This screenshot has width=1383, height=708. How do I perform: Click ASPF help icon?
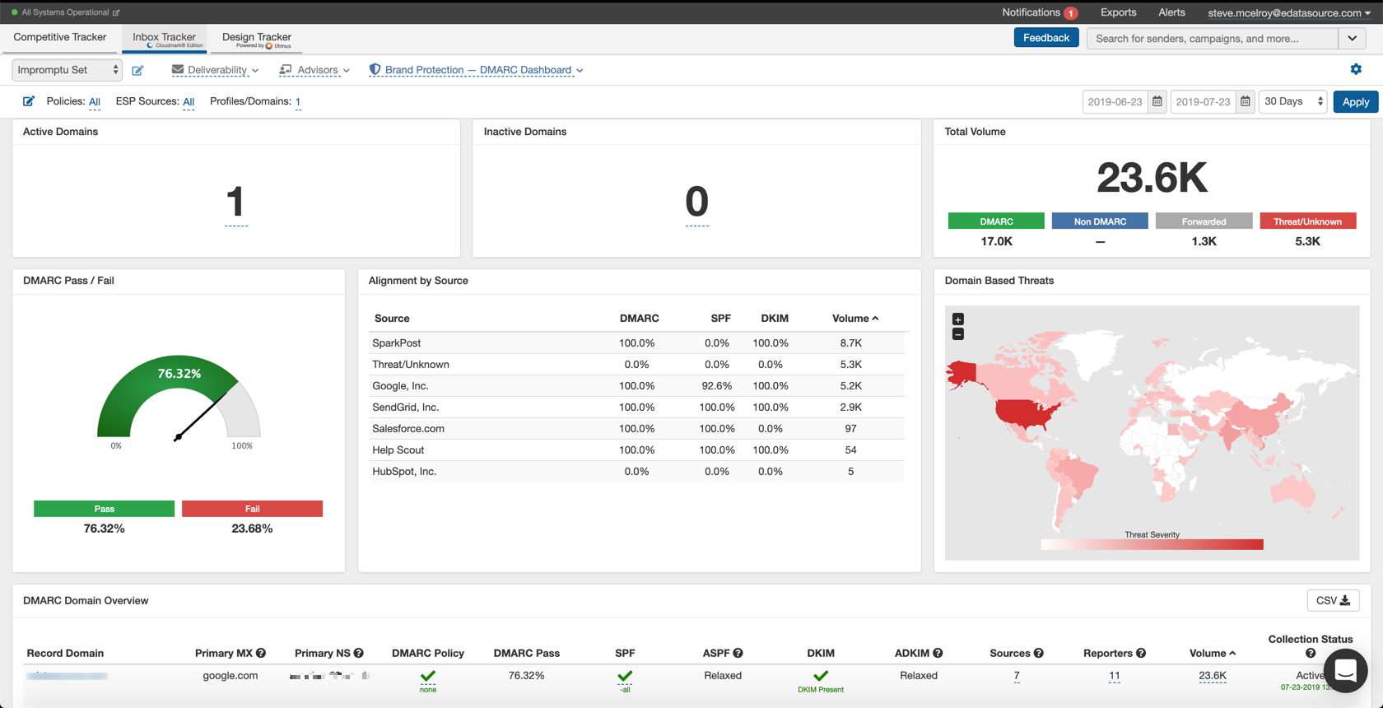(738, 653)
